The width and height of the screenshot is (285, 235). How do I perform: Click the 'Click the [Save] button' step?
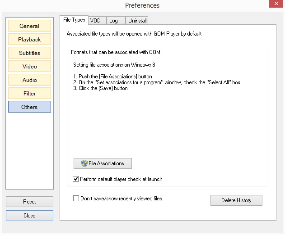[101, 88]
